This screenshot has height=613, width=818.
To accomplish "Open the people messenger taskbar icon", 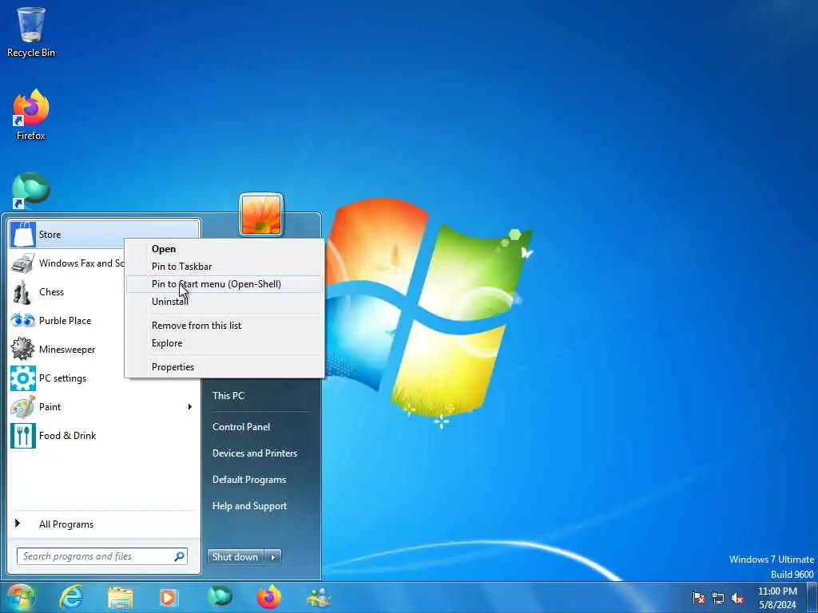I will click(319, 597).
